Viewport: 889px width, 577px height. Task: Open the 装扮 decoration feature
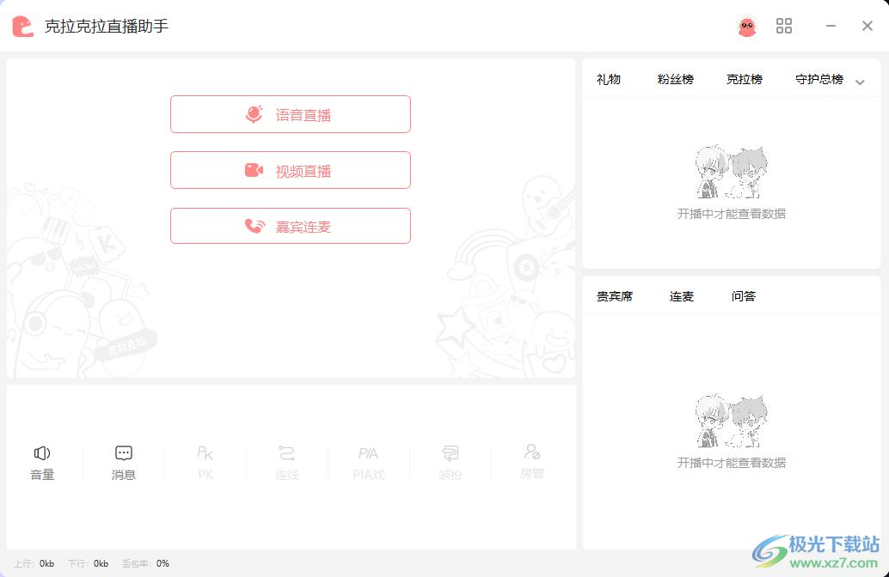coord(451,462)
